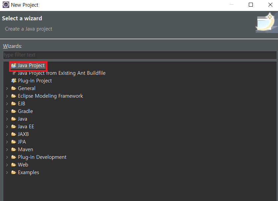The height and width of the screenshot is (201, 278).
Task: Maximize the New Project dialog
Action: [251, 5]
